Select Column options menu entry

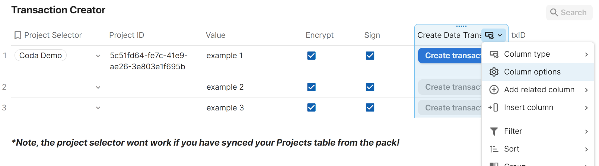(x=532, y=72)
